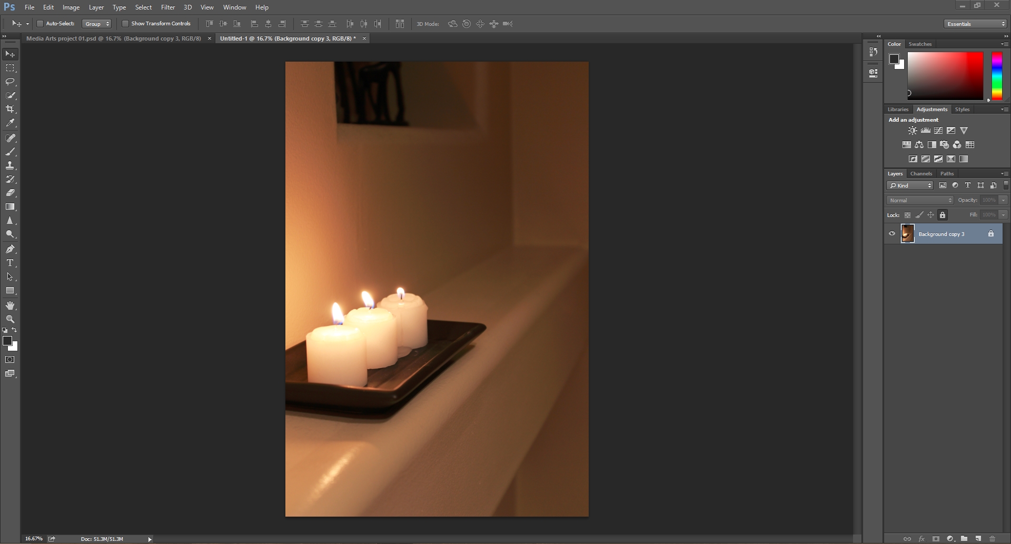Add a Vibrance adjustment
This screenshot has width=1011, height=544.
[x=964, y=131]
